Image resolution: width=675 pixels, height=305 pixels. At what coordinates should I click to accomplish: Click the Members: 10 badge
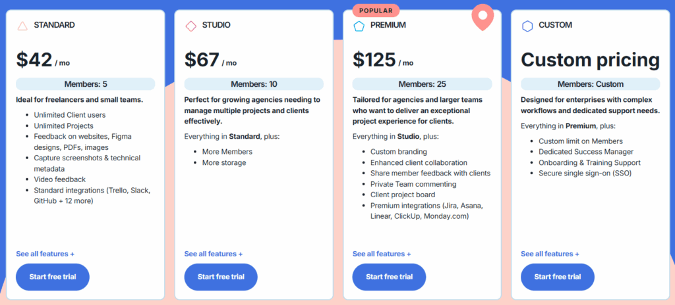254,84
